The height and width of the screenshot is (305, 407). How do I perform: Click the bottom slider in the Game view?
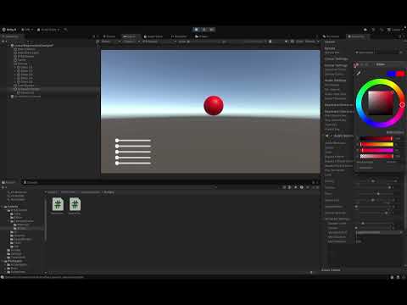pos(133,163)
